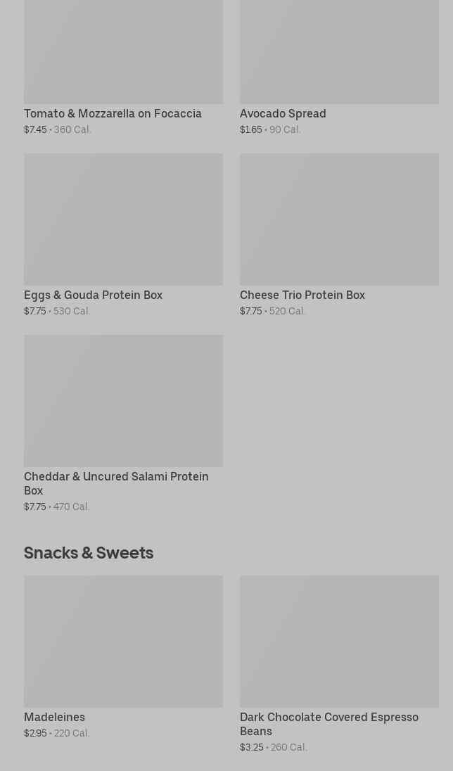This screenshot has width=453, height=771.
Task: Select the Avocado Spread item name
Action: click(283, 114)
